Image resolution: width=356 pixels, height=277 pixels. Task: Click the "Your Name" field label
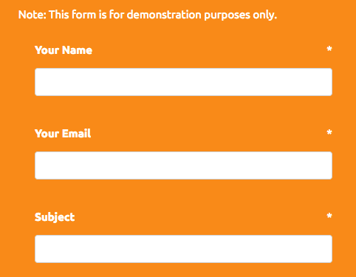pos(64,50)
